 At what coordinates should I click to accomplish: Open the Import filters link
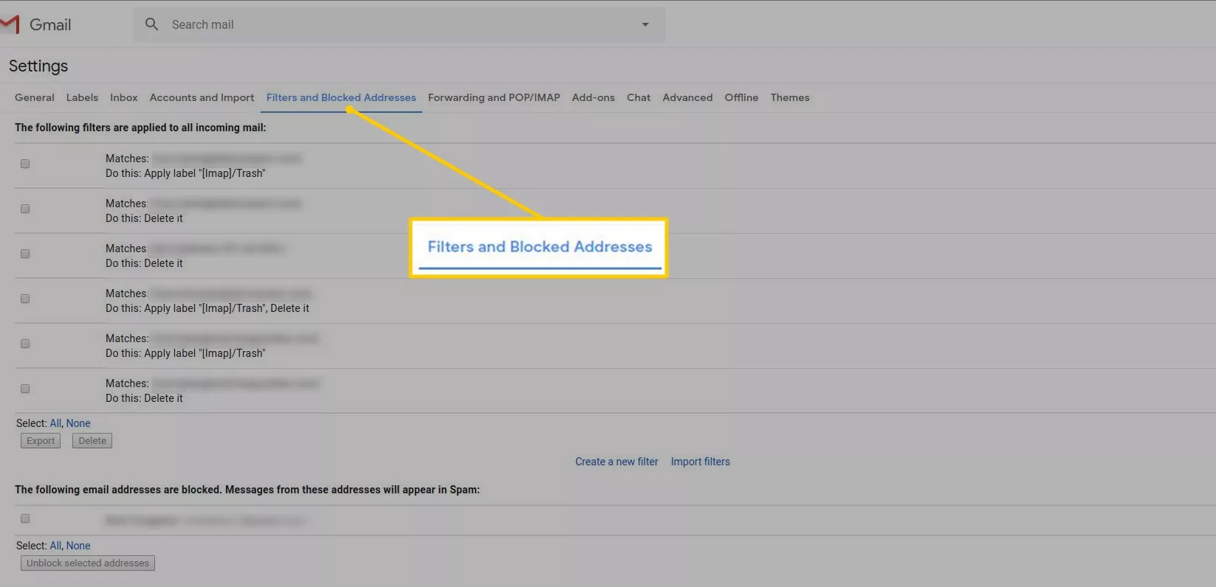pyautogui.click(x=700, y=462)
